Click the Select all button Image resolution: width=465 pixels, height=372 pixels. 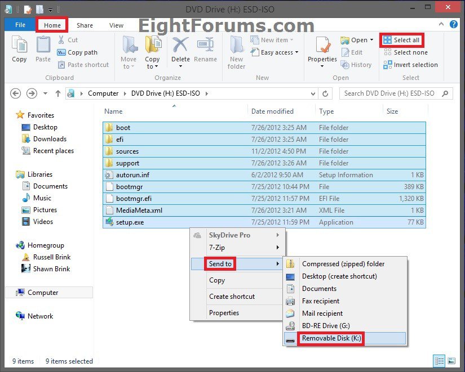[x=401, y=40]
